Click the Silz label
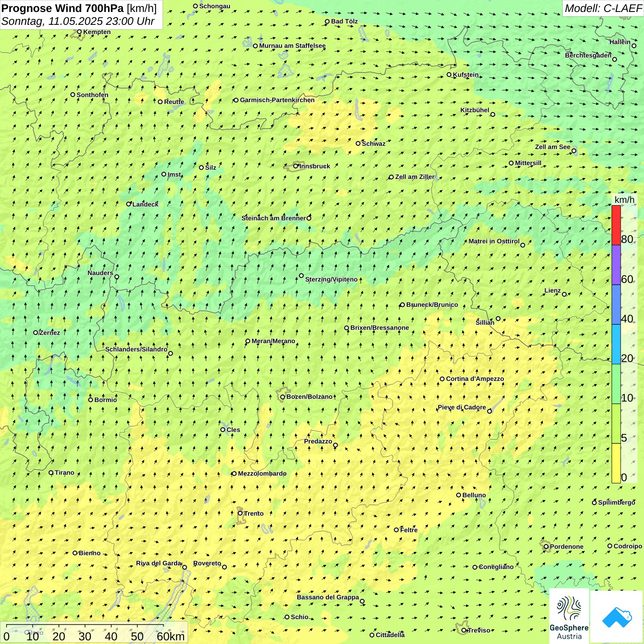644x644 pixels. [x=211, y=167]
